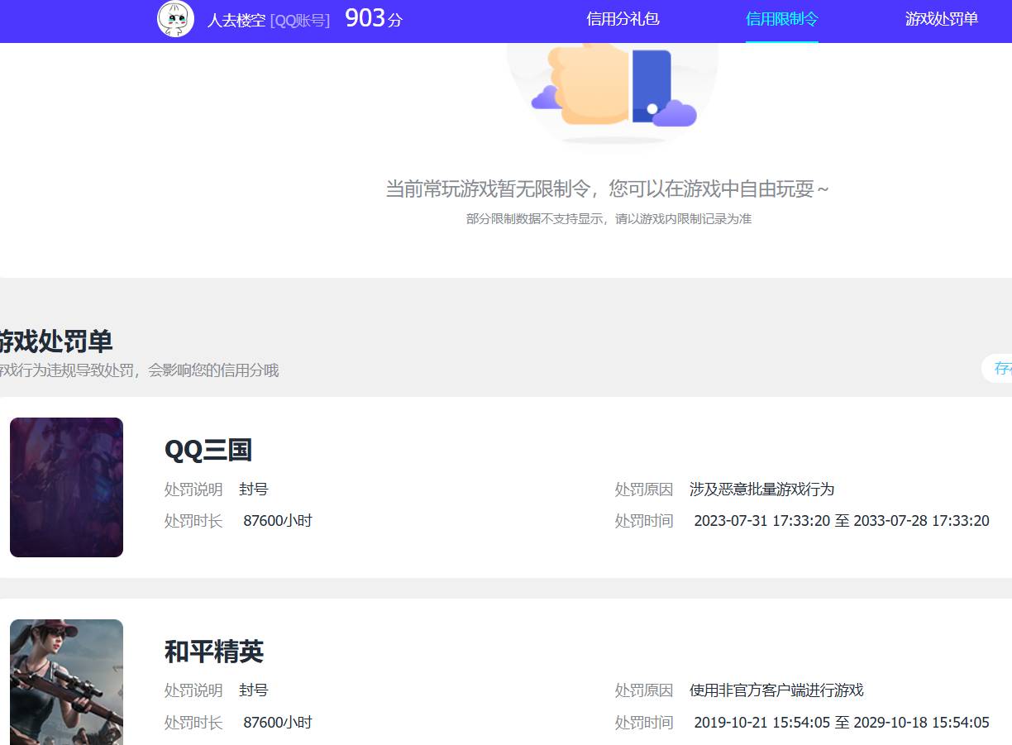The height and width of the screenshot is (745, 1012).
Task: Click 和平精英 处罚时间 label
Action: click(644, 723)
